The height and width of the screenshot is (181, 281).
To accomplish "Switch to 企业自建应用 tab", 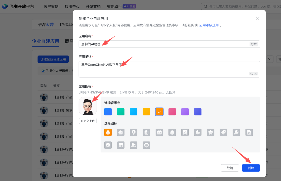I will pyautogui.click(x=45, y=41).
